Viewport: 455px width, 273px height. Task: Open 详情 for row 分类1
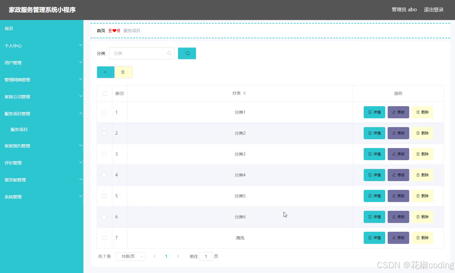(x=374, y=112)
